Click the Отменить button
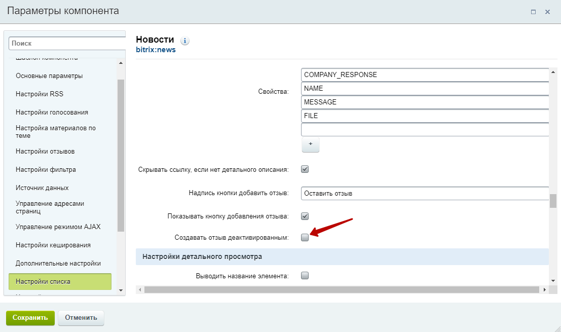Screen dimensions: 561x332 click(81, 318)
